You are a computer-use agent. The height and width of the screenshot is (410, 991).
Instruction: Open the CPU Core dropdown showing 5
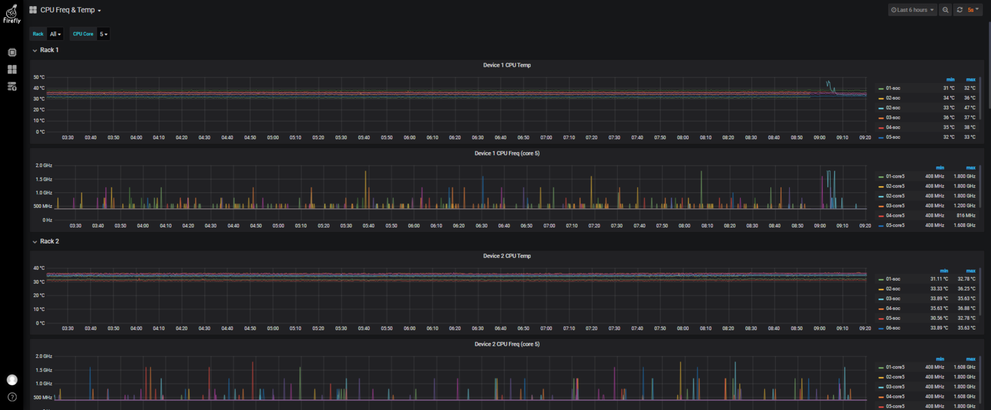(103, 34)
